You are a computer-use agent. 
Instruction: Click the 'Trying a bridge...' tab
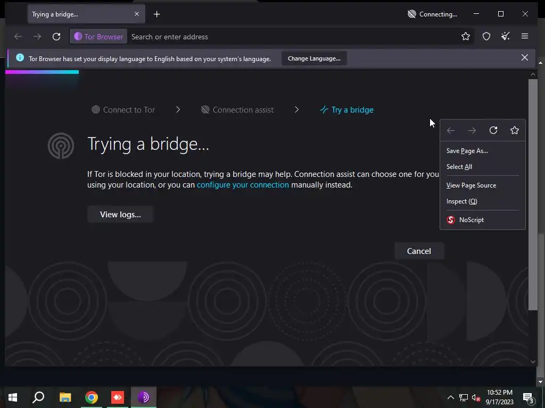click(x=86, y=14)
